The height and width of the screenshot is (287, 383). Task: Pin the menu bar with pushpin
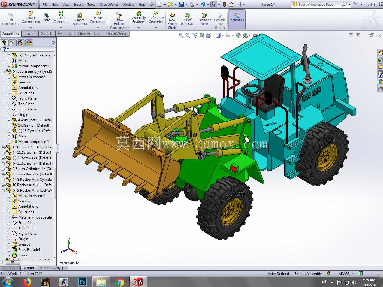(152, 5)
